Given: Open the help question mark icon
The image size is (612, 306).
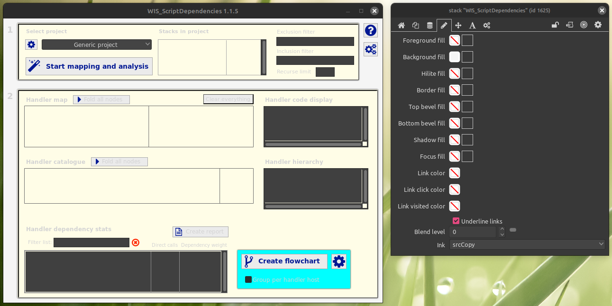Looking at the screenshot, I should click(371, 31).
